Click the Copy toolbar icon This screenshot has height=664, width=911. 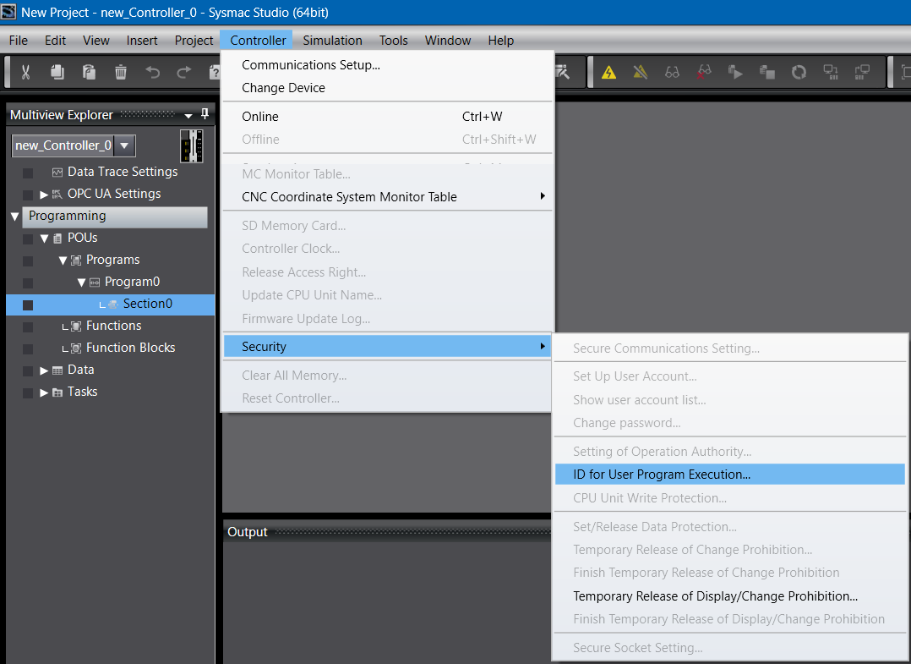tap(57, 72)
